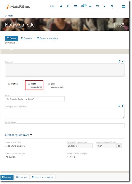Open the apps grid icon
Screen dimensions: 132x184
click(75, 6)
